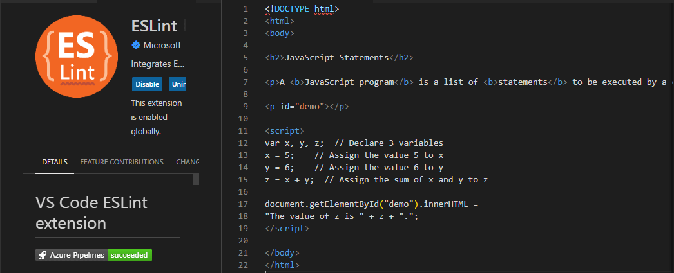Click the 'y = 6;' statement

pos(280,167)
